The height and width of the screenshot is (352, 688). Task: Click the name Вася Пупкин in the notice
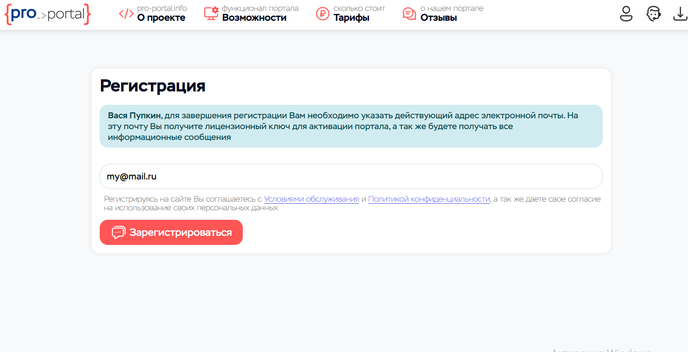click(x=134, y=116)
